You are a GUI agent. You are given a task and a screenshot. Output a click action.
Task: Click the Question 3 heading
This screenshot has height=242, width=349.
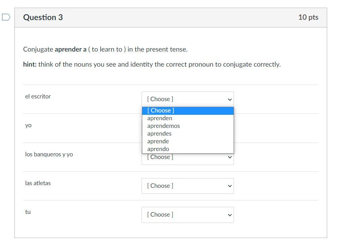43,17
